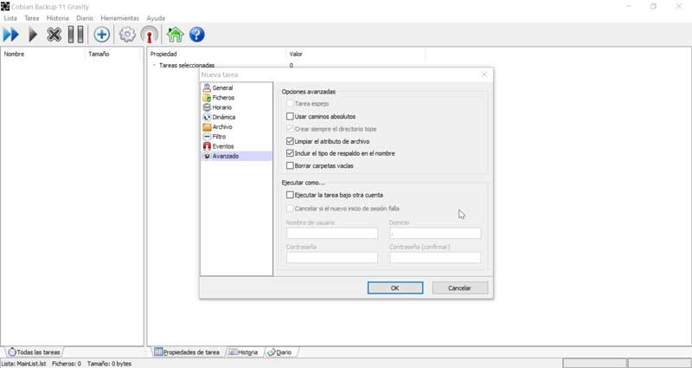The image size is (692, 368).
Task: Run selected tasks play icon
Action: pyautogui.click(x=33, y=35)
